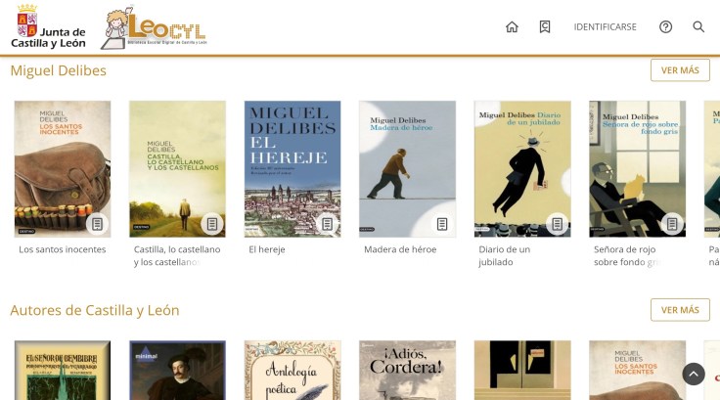Image resolution: width=720 pixels, height=400 pixels.
Task: Click ebook icon on El hereje cover
Action: click(327, 224)
